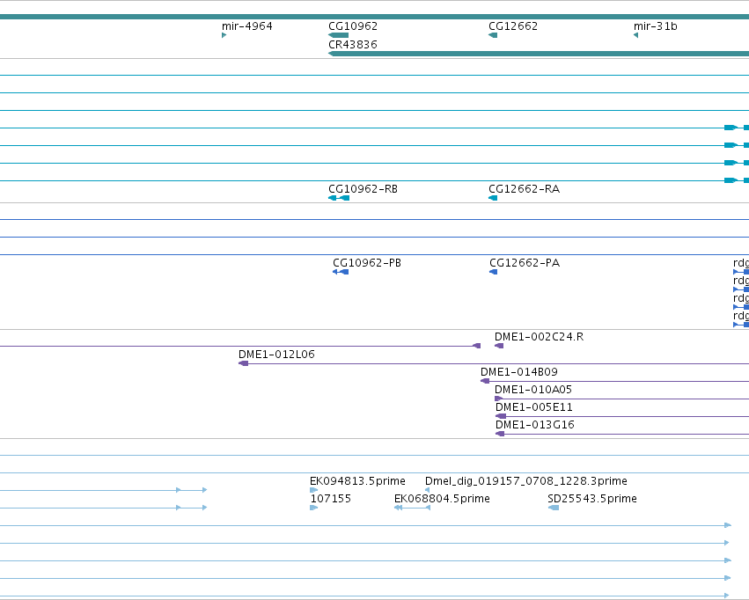This screenshot has height=600, width=749.
Task: Click the CG10962 gene feature bar
Action: click(x=339, y=35)
